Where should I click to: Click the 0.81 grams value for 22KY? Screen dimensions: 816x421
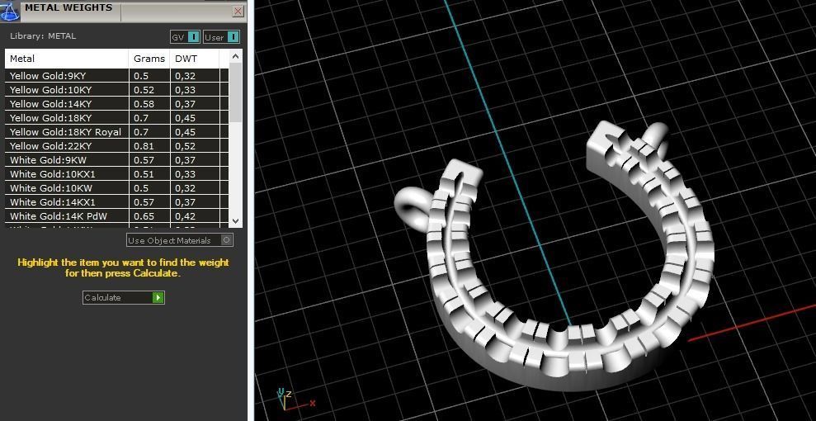click(x=144, y=146)
